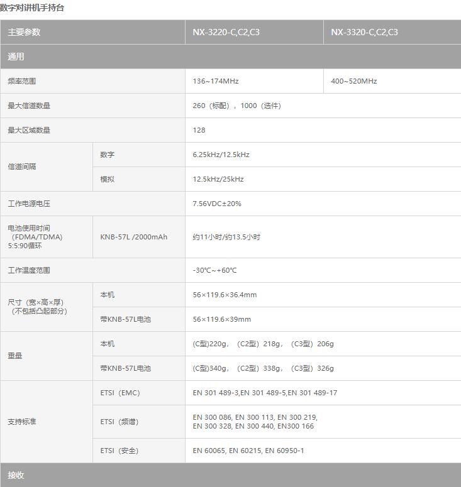Click the -30℃~+60℃ temperature value
Image resolution: width=461 pixels, height=487 pixels.
[214, 270]
